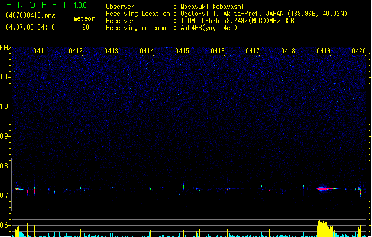Click the 0415 time marker label

coord(182,51)
